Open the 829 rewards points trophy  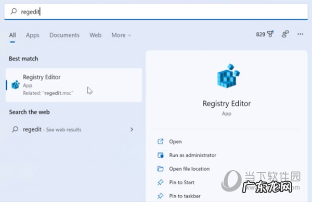coord(265,34)
